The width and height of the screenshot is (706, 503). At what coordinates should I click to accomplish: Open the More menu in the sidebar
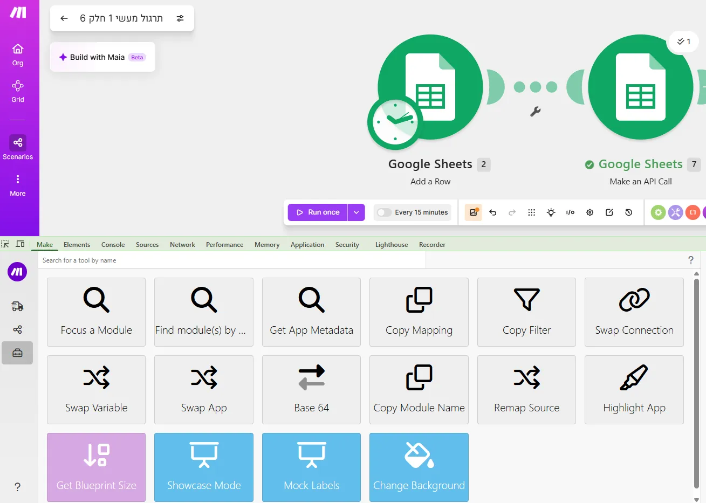point(18,185)
